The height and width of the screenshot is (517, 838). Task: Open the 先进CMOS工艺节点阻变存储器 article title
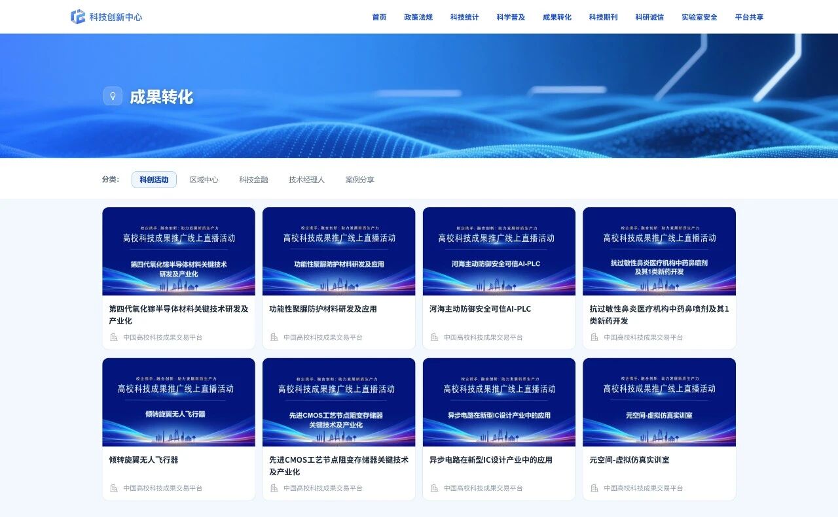pos(338,465)
